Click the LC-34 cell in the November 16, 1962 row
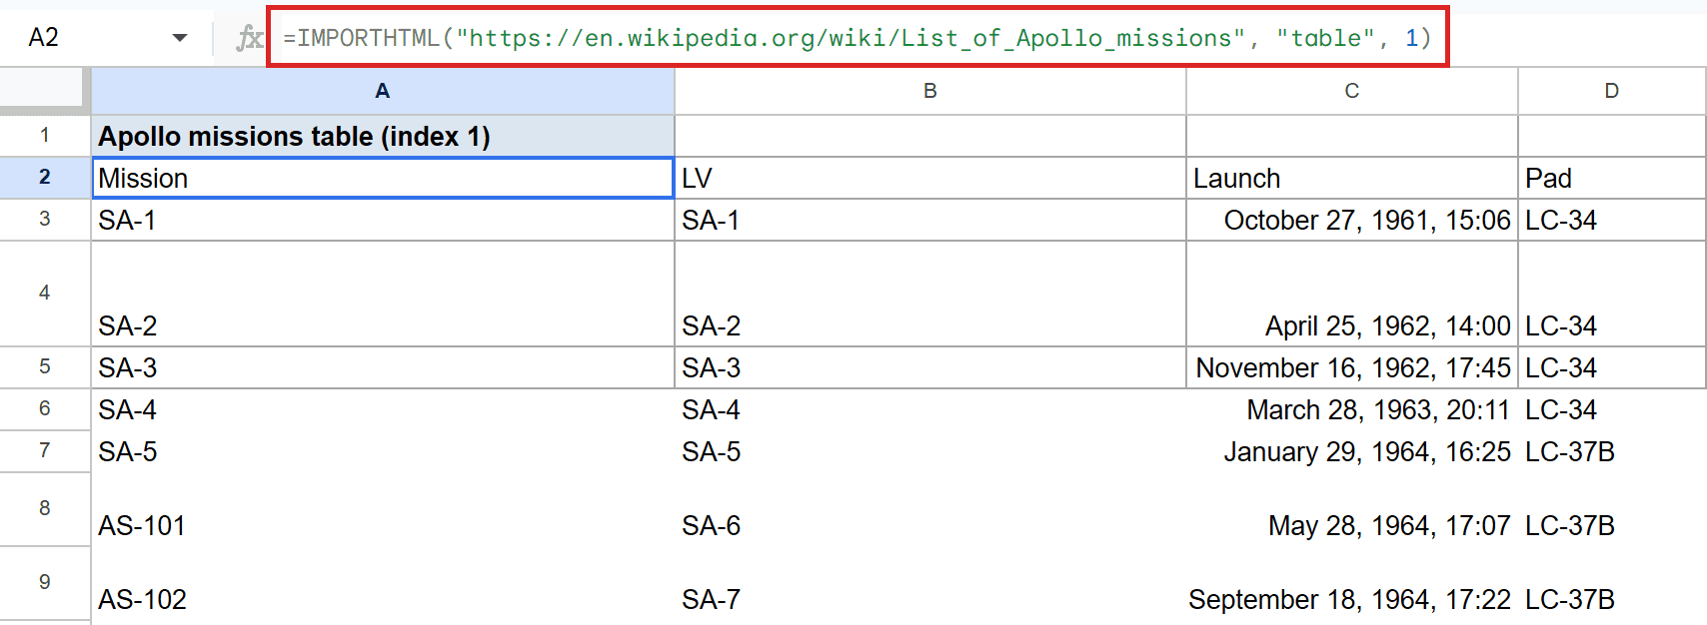The height and width of the screenshot is (625, 1707). (x=1612, y=367)
